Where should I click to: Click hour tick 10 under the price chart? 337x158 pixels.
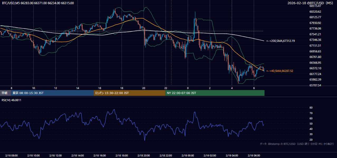click(x=33, y=88)
